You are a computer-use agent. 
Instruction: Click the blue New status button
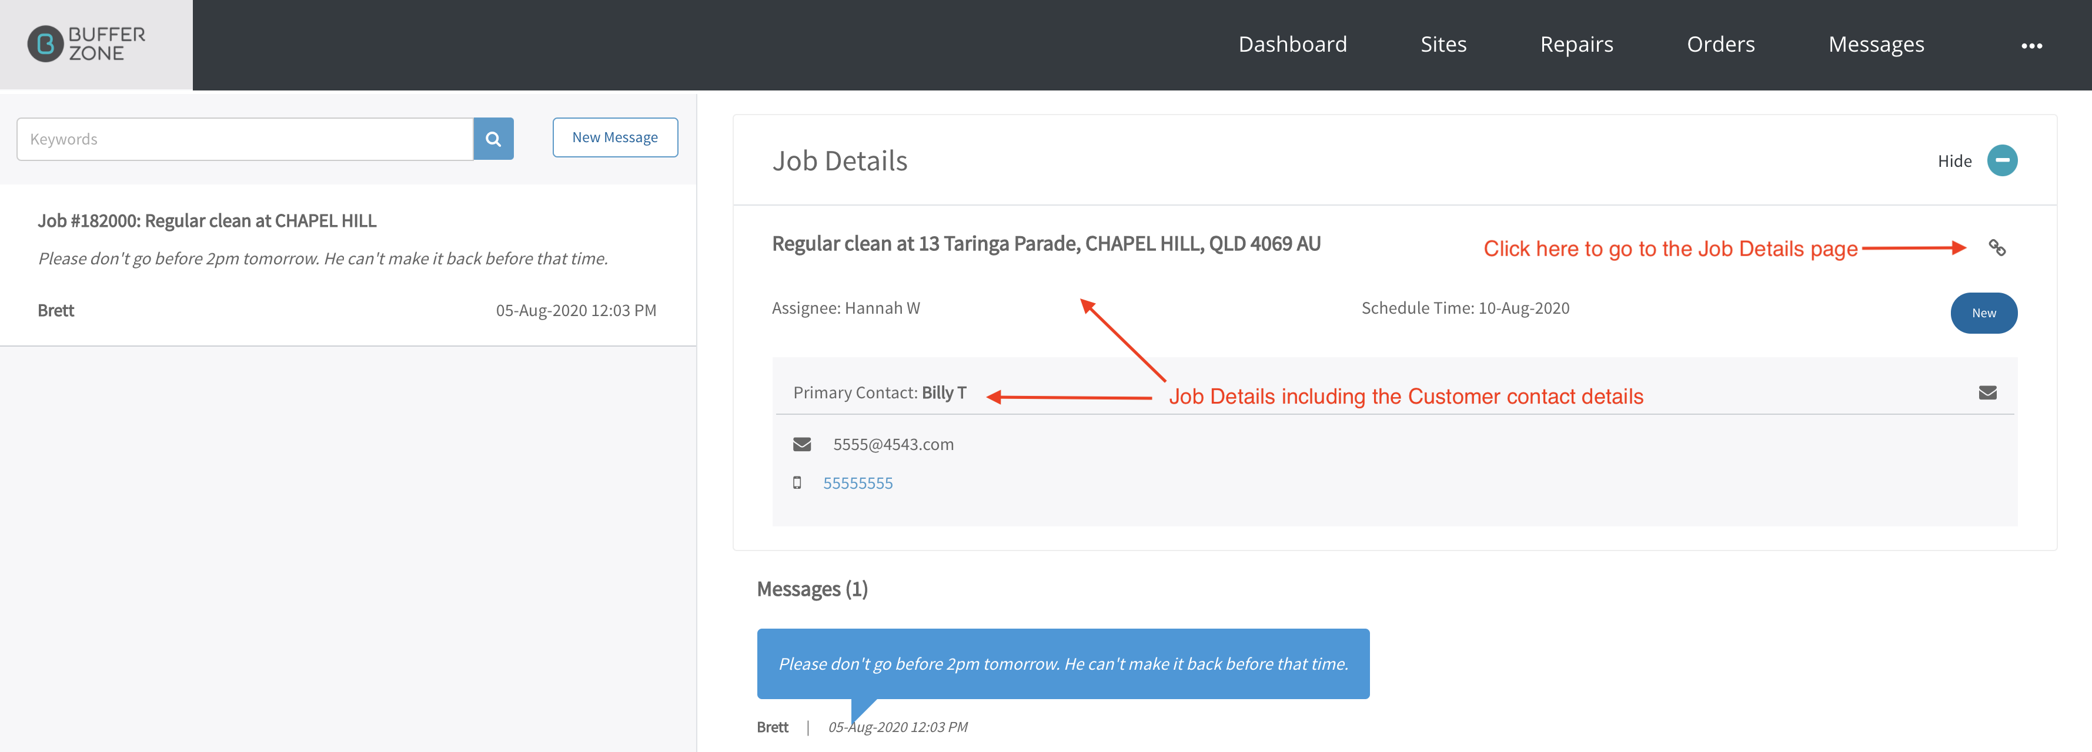tap(1983, 313)
